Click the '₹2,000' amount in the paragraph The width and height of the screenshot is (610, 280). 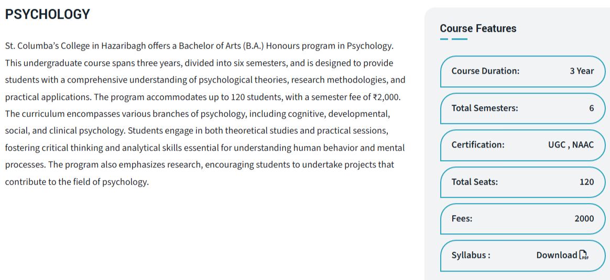point(386,97)
